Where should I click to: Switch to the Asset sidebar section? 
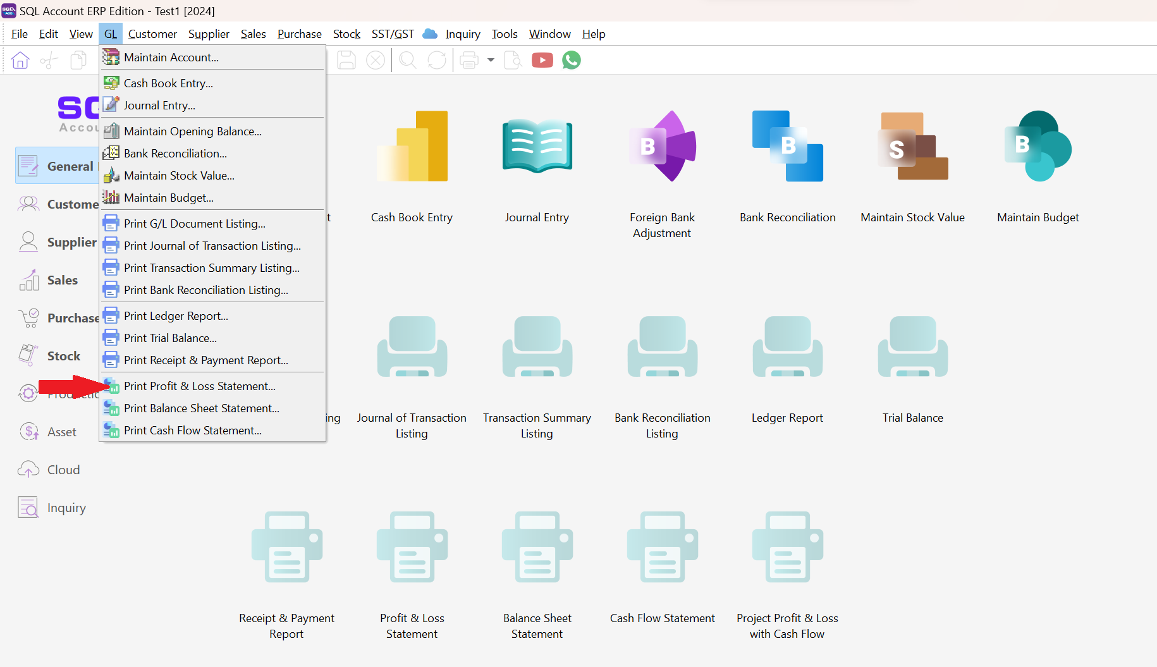click(61, 432)
